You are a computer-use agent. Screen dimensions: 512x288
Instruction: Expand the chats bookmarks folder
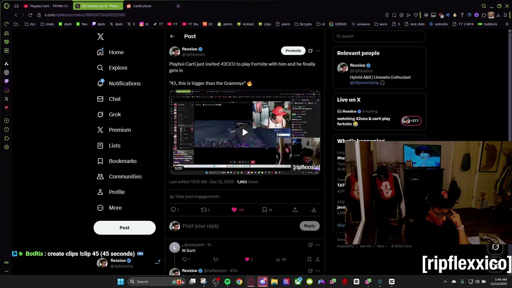(x=47, y=24)
